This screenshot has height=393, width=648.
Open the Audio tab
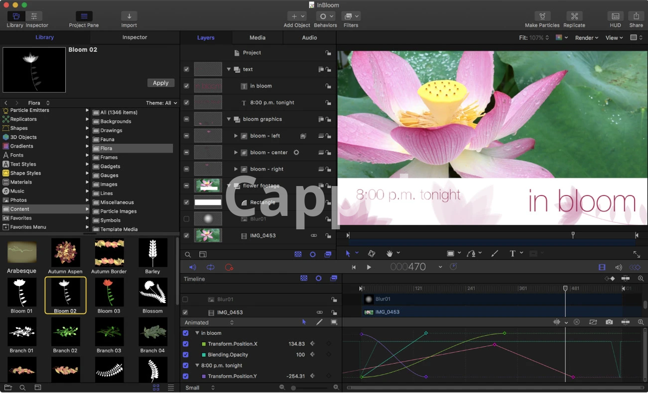click(309, 38)
